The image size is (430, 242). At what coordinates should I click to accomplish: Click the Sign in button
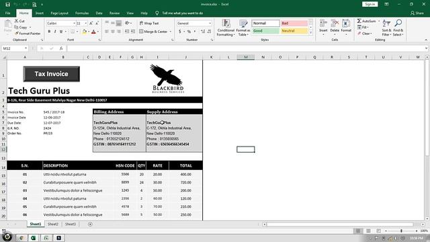click(x=370, y=5)
